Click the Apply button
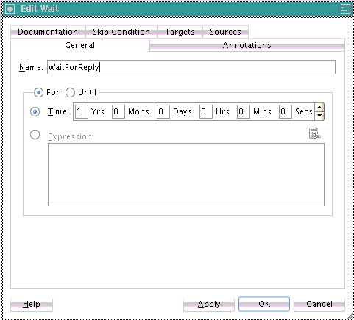The height and width of the screenshot is (320, 354). [x=209, y=304]
